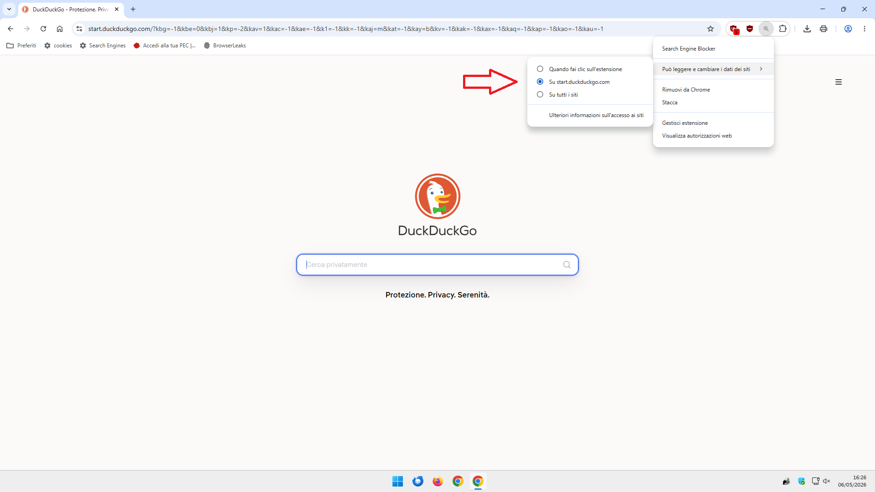Open the Windows Start menu
Screen dimensions: 875x492
pyautogui.click(x=398, y=481)
